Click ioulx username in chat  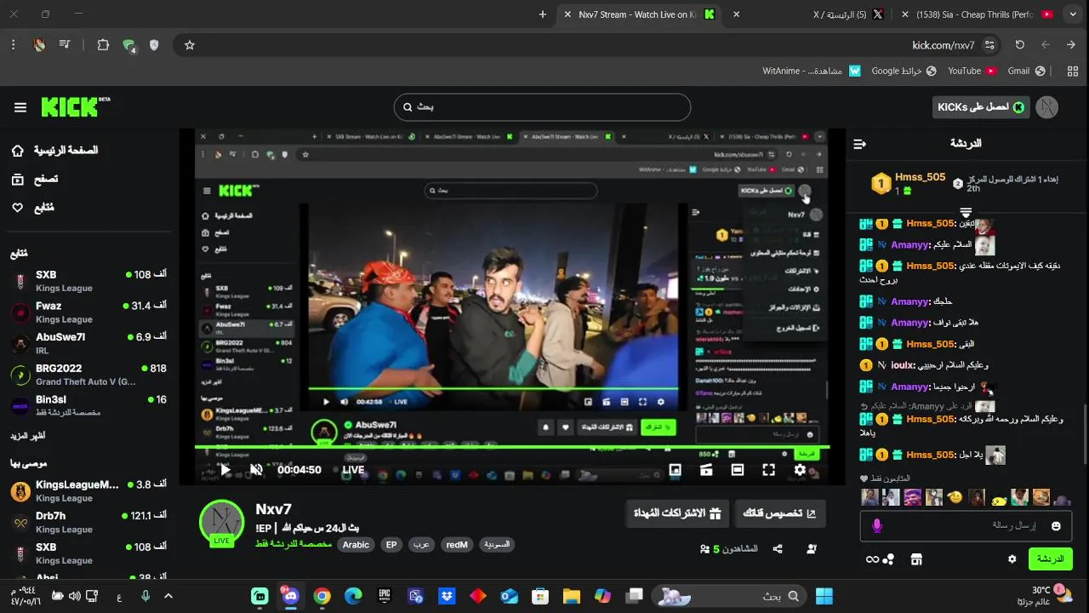(x=901, y=365)
